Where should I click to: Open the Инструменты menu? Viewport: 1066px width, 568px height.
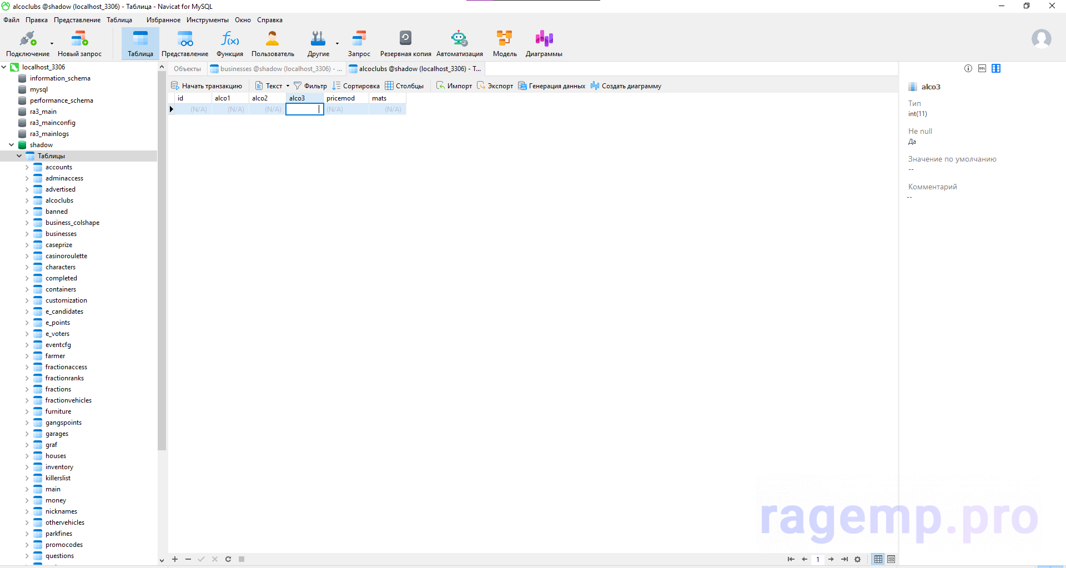pyautogui.click(x=207, y=20)
